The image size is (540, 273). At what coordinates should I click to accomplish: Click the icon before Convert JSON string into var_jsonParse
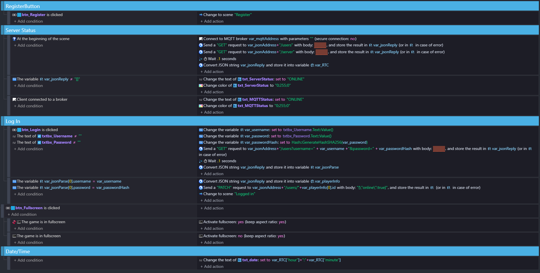201,167
